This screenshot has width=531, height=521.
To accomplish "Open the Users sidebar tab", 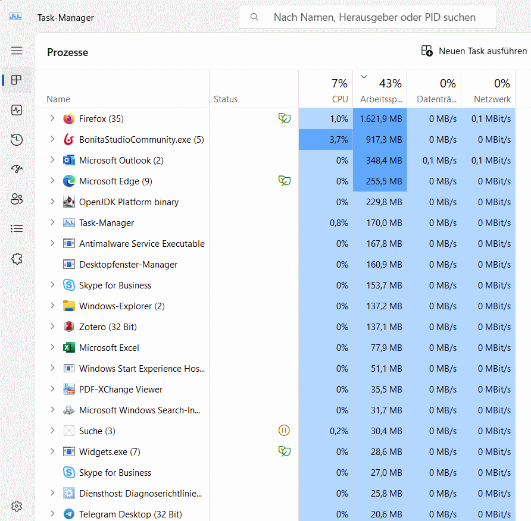I will tap(17, 199).
